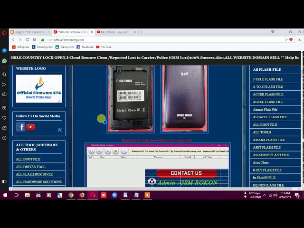Open Booking.com bookmark
This screenshot has height=228, width=304.
[x=42, y=47]
